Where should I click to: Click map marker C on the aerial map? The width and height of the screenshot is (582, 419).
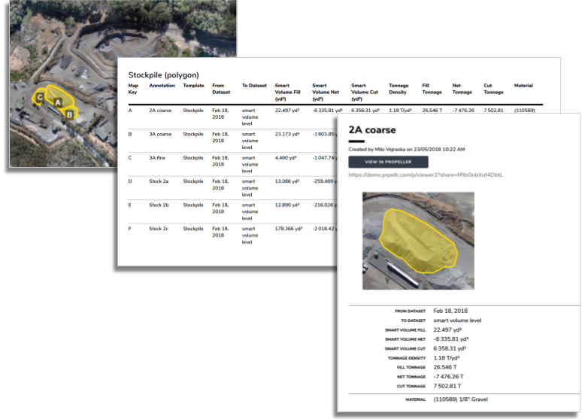39,98
